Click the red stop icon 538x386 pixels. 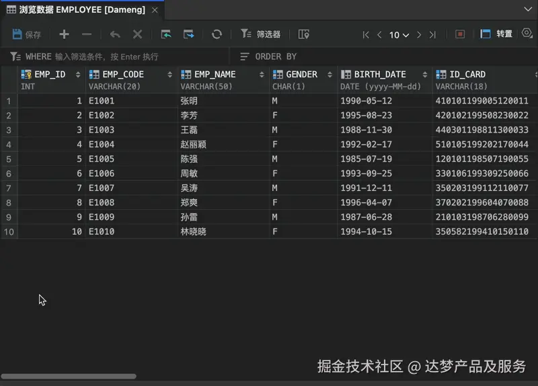click(460, 34)
